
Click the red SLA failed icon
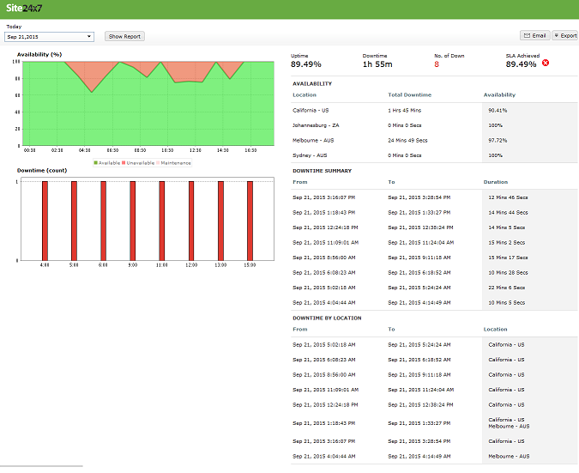click(546, 64)
